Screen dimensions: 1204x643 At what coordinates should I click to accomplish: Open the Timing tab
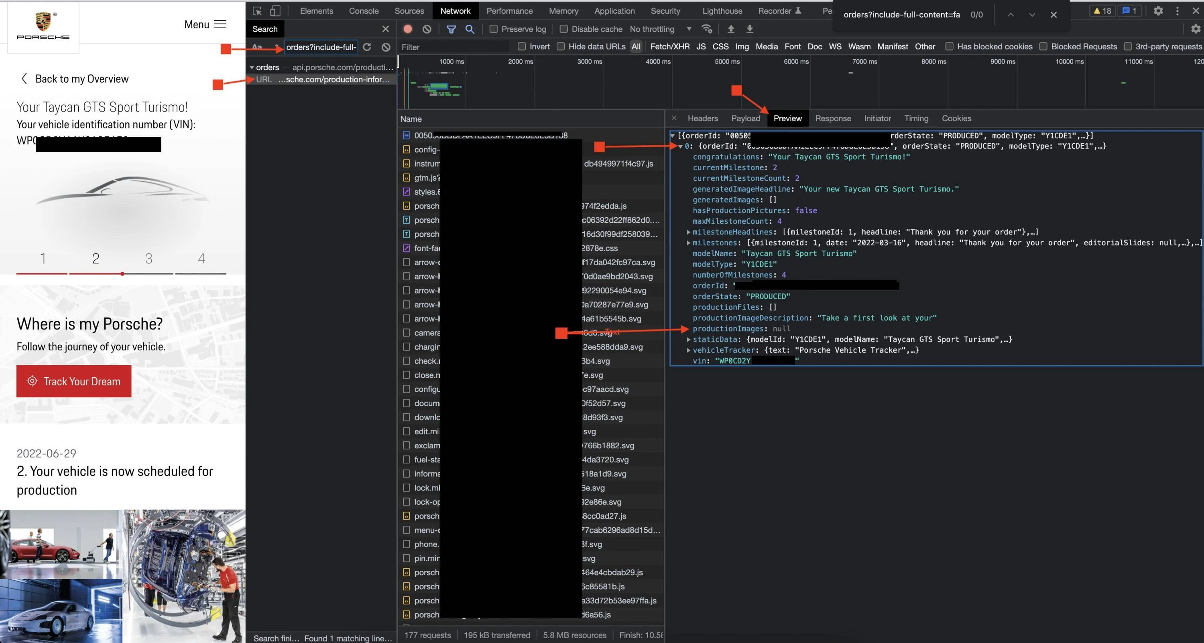coord(916,118)
